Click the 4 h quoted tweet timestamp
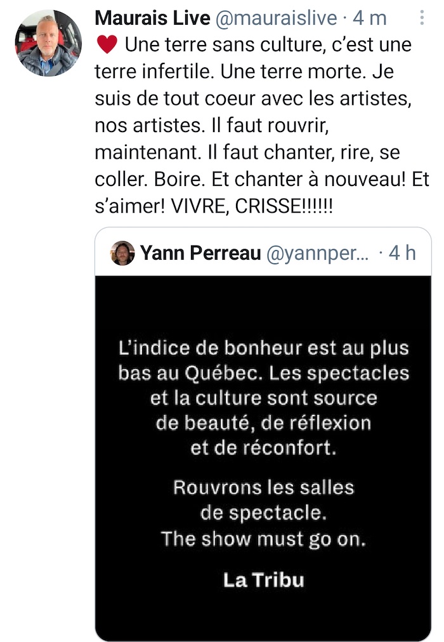This screenshot has width=444, height=642. [402, 253]
